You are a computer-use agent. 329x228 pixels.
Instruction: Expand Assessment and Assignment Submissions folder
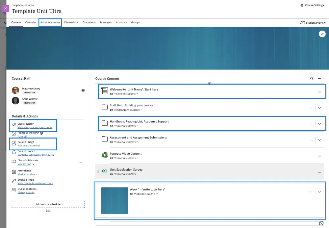319,140
